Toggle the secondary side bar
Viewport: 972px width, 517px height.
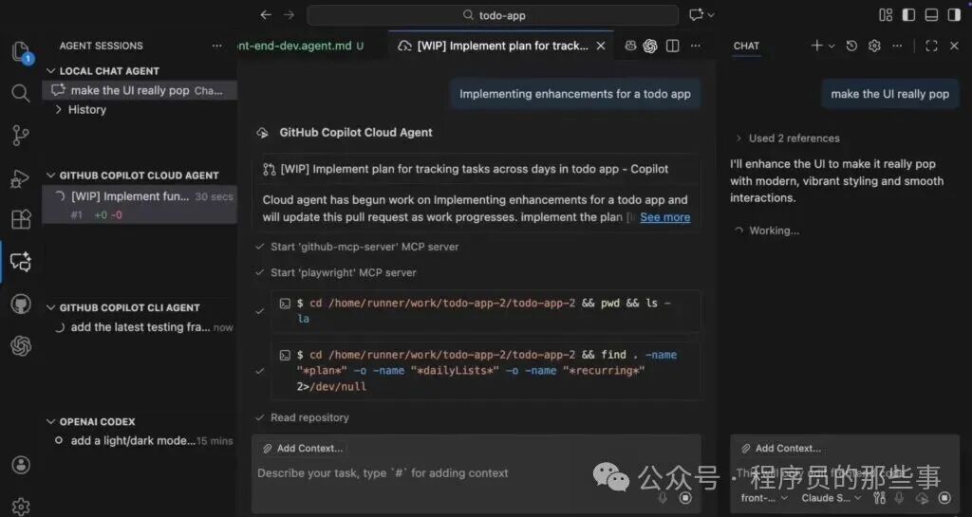[x=954, y=15]
